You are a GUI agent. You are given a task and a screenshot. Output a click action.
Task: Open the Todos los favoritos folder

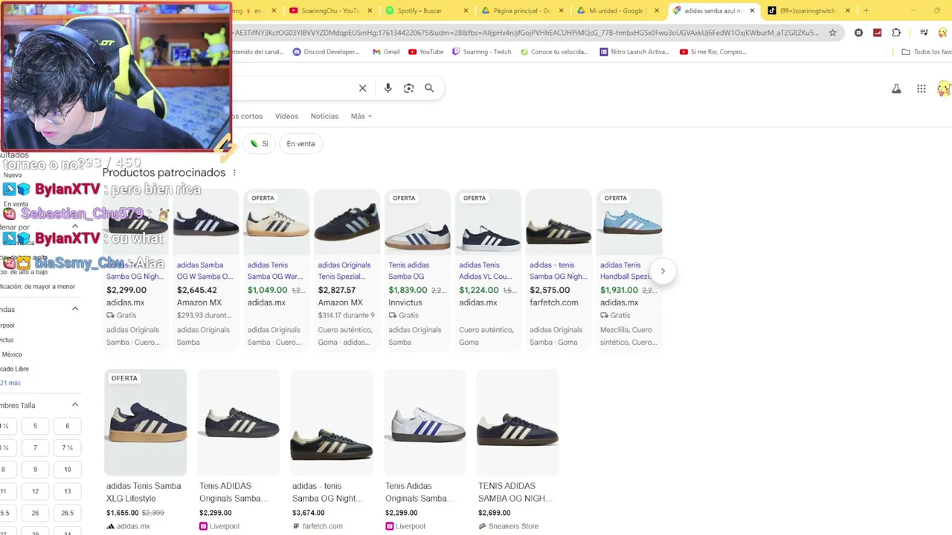(927, 52)
